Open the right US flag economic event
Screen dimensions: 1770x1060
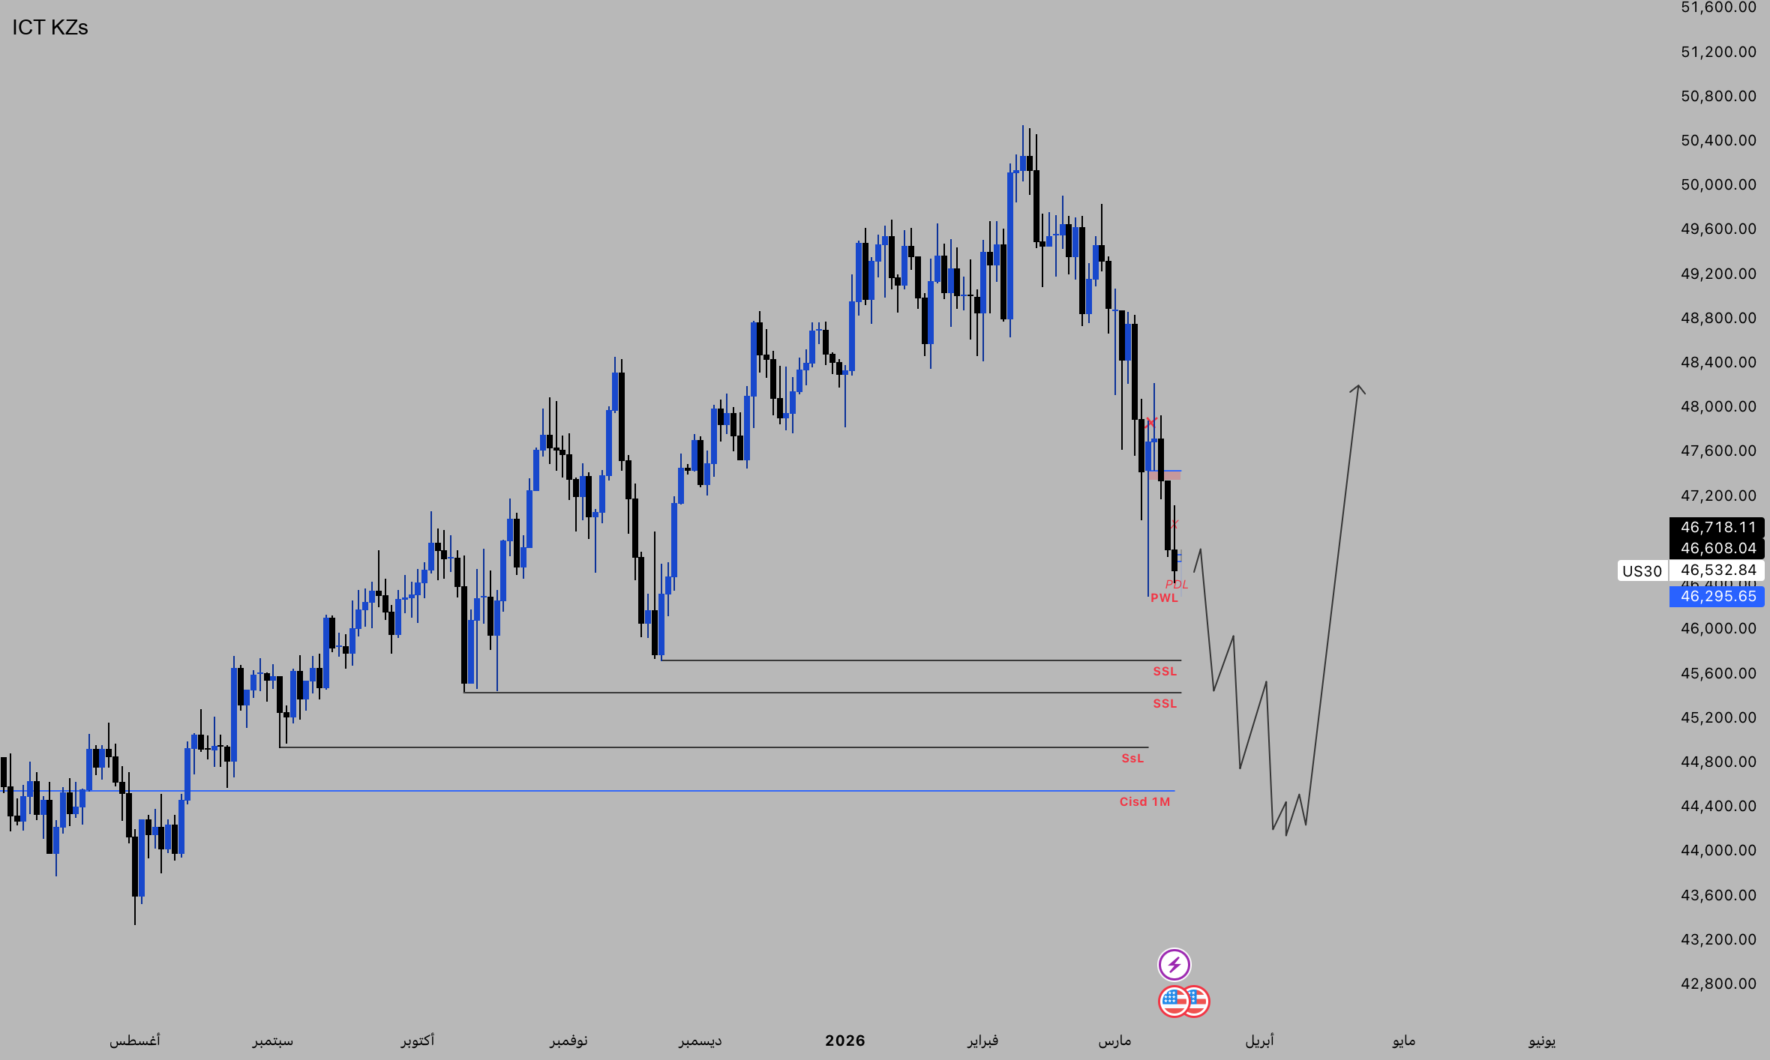(x=1199, y=1002)
